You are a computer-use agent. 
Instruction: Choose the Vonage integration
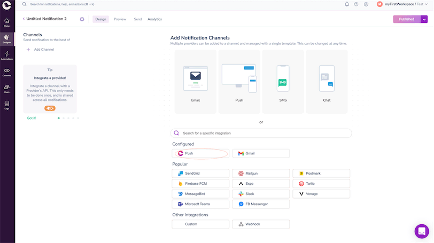[x=321, y=194]
